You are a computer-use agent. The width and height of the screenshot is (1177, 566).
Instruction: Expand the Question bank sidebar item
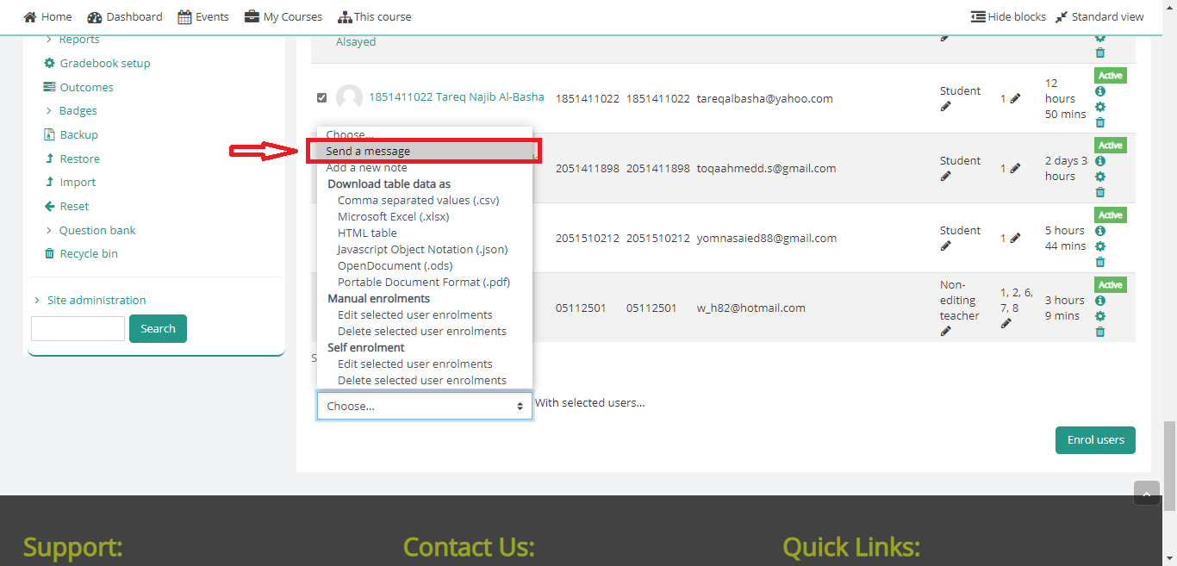pos(90,230)
